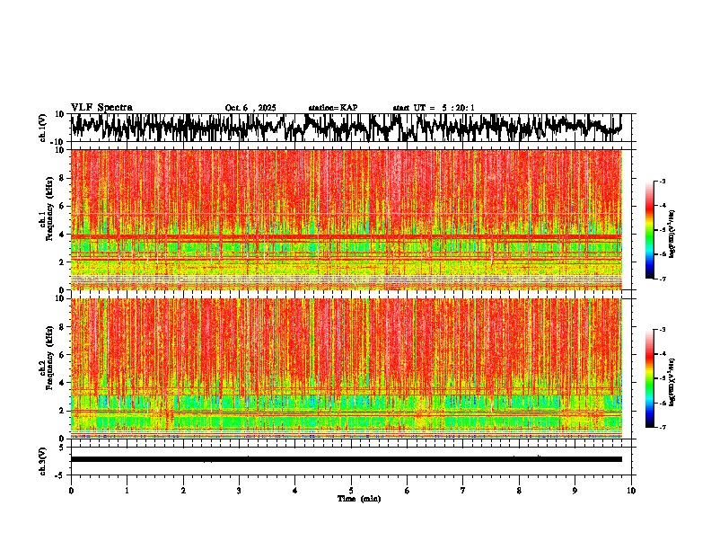Click the "VLF Spectra" title text
The height and width of the screenshot is (550, 711).
(x=101, y=108)
